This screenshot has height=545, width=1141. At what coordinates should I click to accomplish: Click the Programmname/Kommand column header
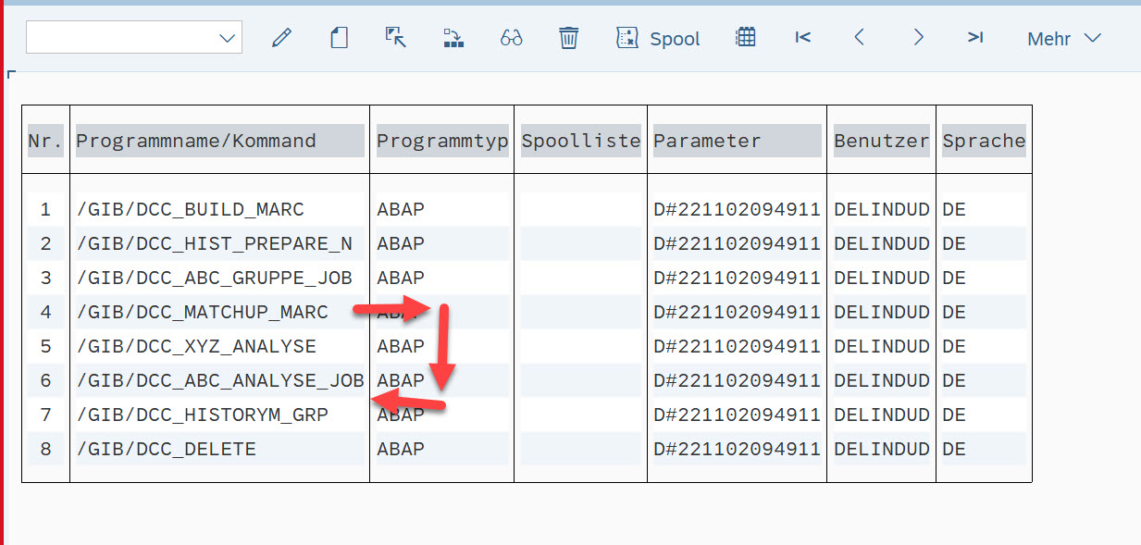pos(196,141)
